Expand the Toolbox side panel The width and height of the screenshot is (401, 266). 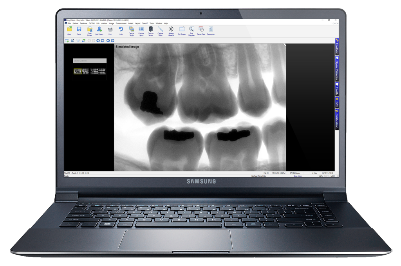tap(337, 47)
